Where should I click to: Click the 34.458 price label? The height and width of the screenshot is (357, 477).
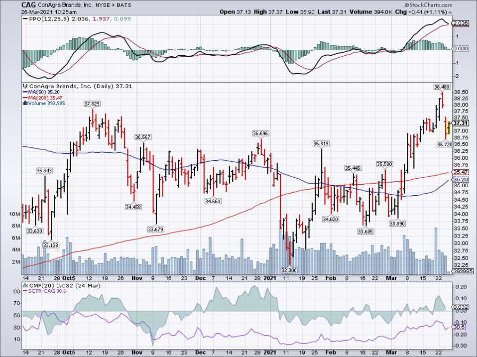(133, 207)
